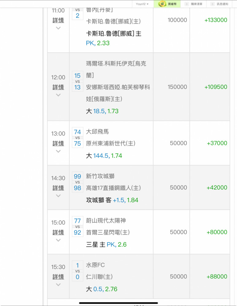
Task: Click the 1 vs 0 score box
Action: [78, 271]
